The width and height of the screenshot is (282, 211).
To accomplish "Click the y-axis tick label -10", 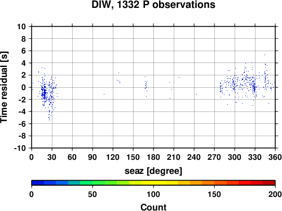I will (20, 148).
